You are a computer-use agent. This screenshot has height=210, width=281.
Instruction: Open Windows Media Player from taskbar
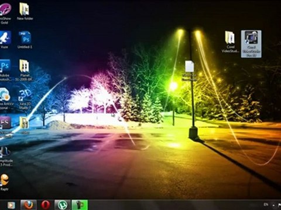(x=11, y=205)
